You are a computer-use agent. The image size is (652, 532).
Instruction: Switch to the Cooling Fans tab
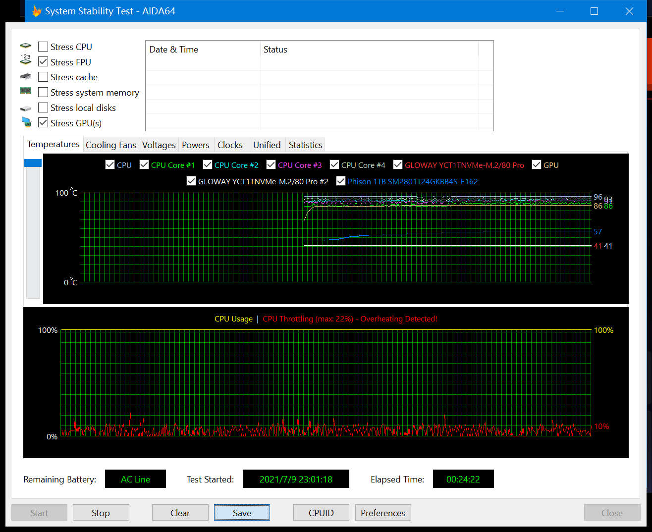click(x=111, y=145)
